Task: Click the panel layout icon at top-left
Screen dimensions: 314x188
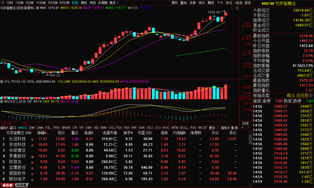Action: [3, 3]
